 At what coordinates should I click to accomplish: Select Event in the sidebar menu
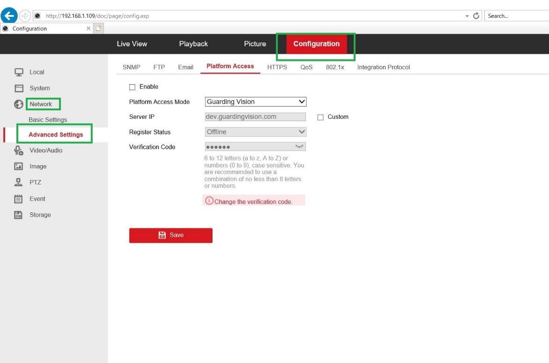point(37,199)
